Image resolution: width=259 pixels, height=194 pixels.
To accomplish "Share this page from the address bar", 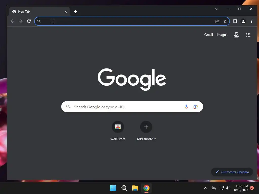I will pos(217,21).
